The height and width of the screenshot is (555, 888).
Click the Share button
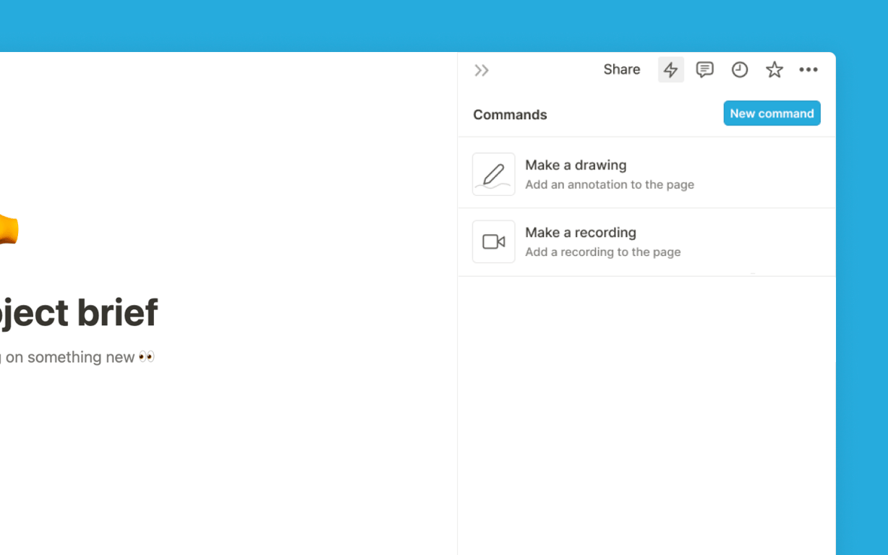pos(622,69)
